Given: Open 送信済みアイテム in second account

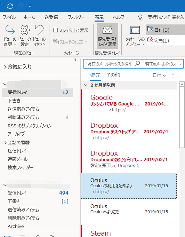Looking at the screenshot, I should click(x=23, y=210).
